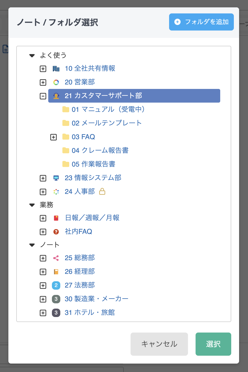The image size is (248, 372).
Task: Select the 10 全社共有情報 note
Action: pyautogui.click(x=90, y=68)
